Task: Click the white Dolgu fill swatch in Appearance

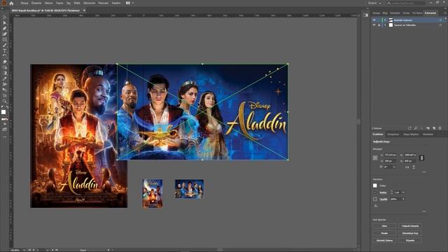Action: click(x=375, y=185)
